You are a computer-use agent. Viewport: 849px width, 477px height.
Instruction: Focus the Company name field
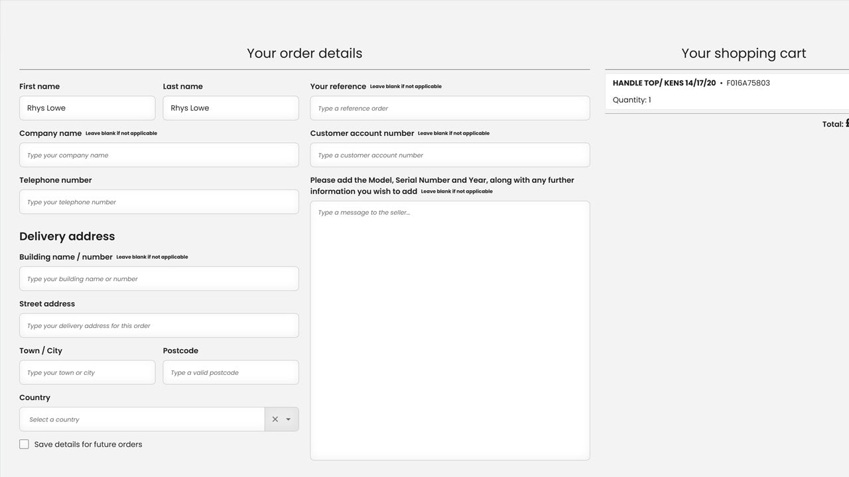click(x=159, y=155)
